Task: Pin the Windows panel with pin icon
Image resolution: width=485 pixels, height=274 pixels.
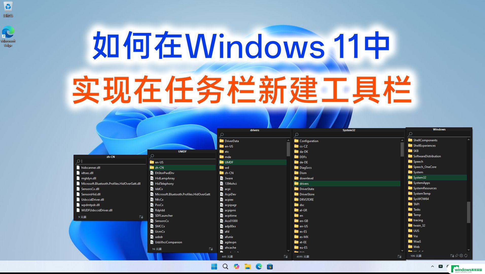Action: [457, 256]
